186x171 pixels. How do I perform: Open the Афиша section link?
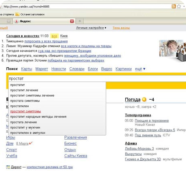[131, 144]
